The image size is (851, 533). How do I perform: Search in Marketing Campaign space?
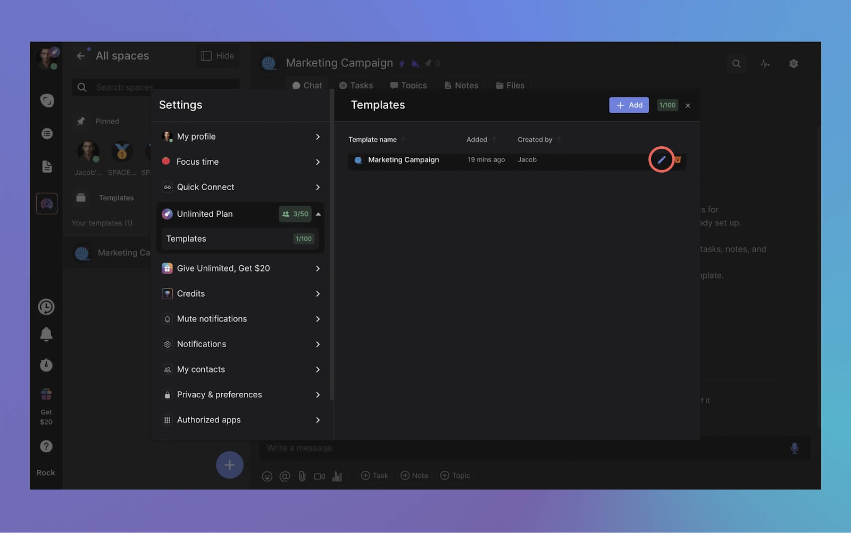click(x=736, y=64)
